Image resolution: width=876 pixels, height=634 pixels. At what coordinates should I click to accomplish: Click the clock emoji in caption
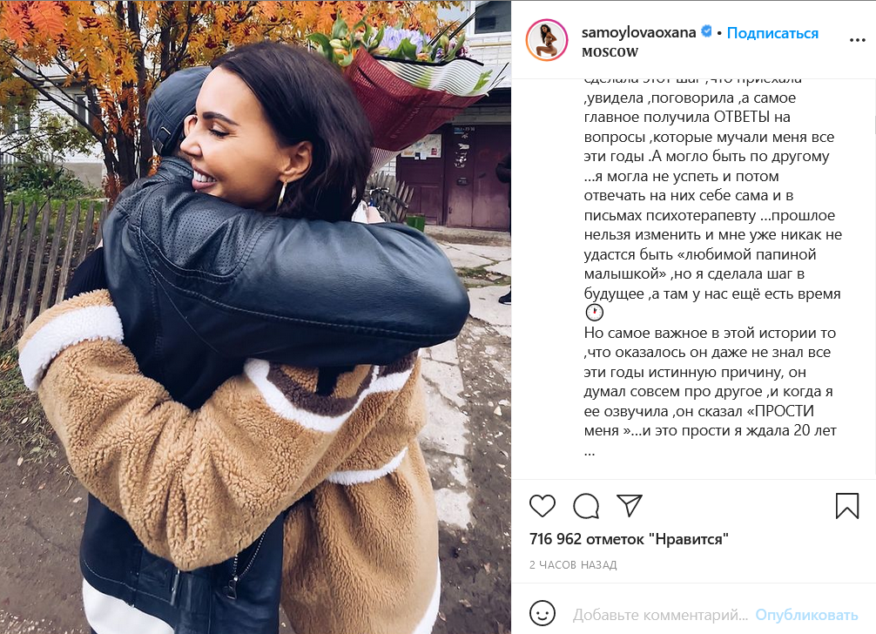pos(595,313)
